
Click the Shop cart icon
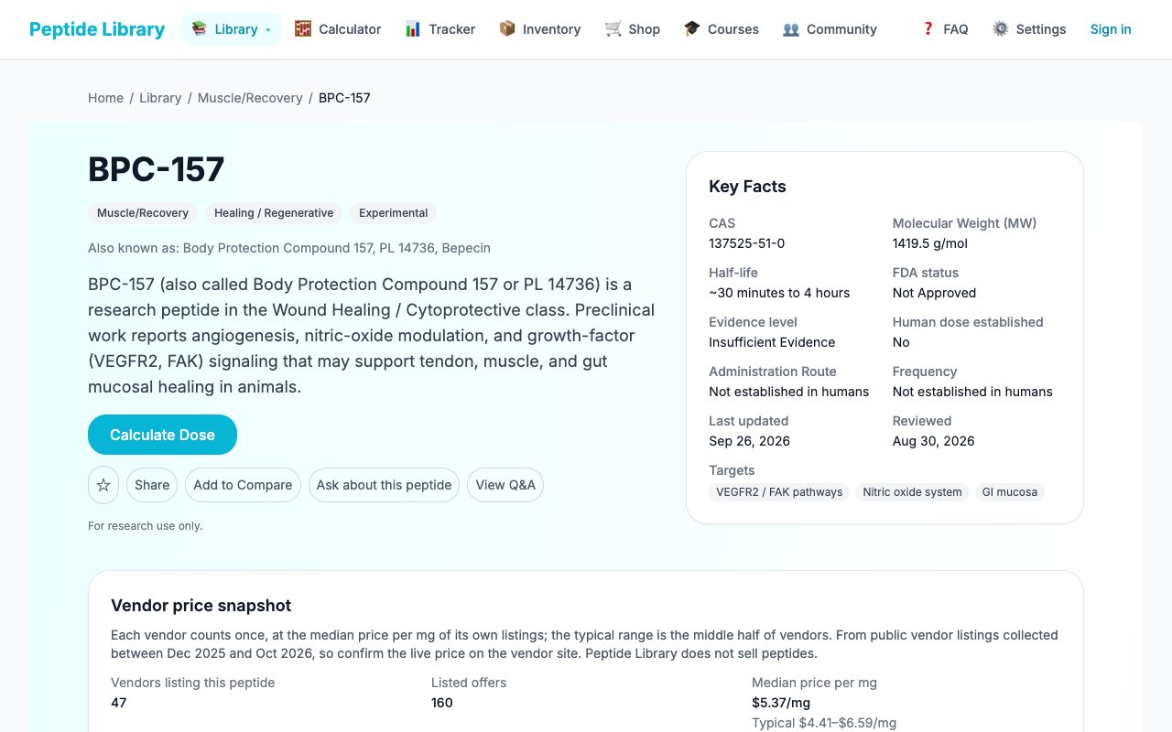[x=613, y=29]
